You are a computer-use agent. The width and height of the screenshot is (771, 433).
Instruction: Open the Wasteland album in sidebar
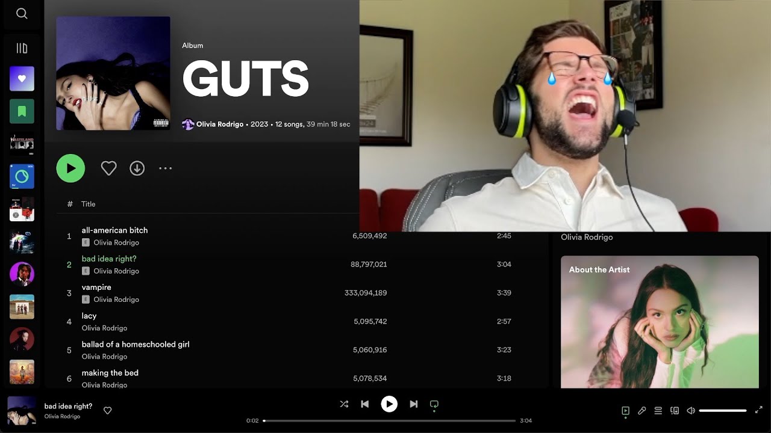click(x=22, y=144)
